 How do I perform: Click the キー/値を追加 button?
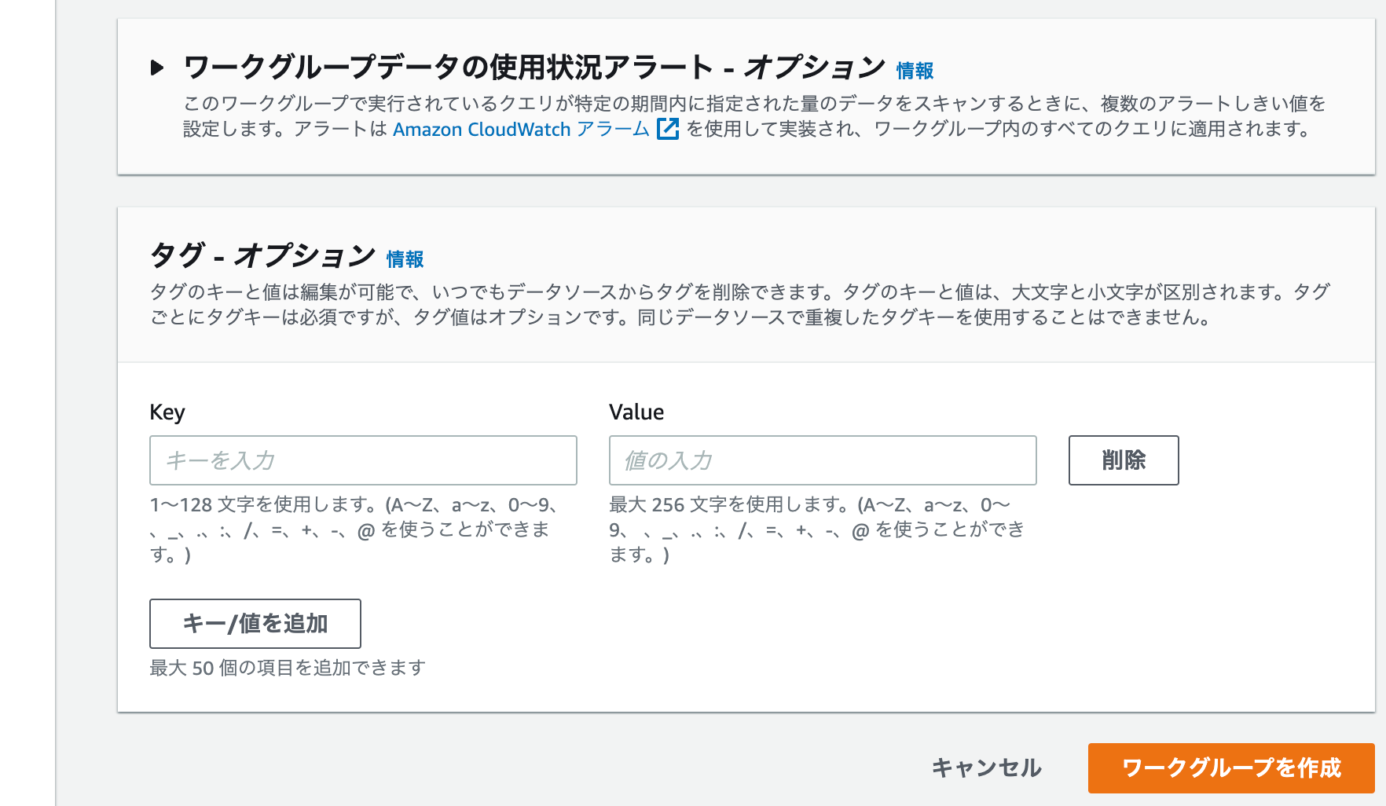tap(255, 624)
